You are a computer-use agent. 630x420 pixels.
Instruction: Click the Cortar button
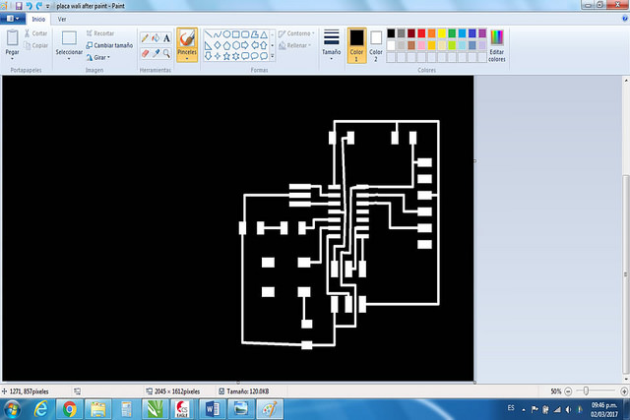point(35,33)
